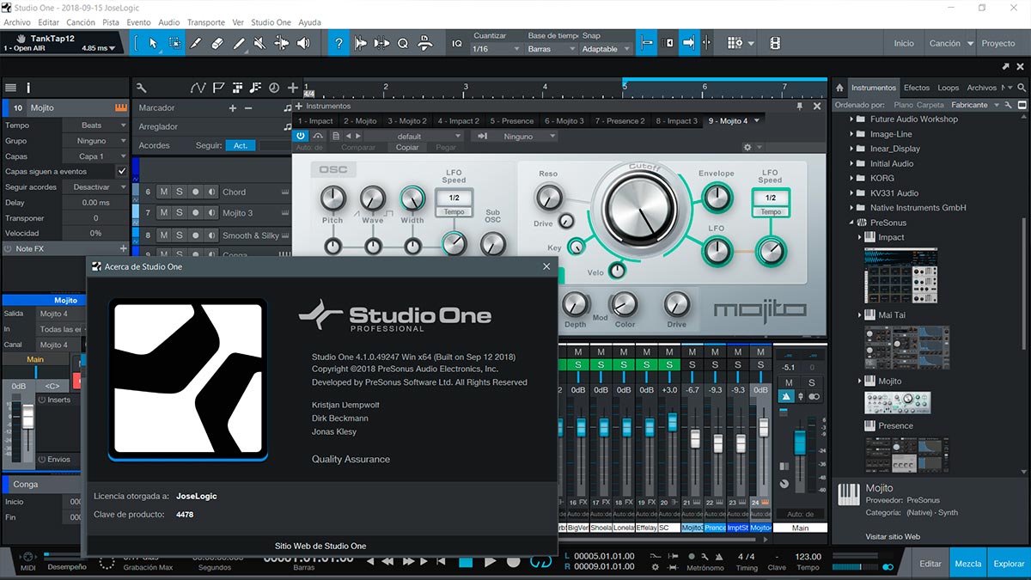The image size is (1031, 580).
Task: Open the Ayuda menu
Action: (x=309, y=22)
